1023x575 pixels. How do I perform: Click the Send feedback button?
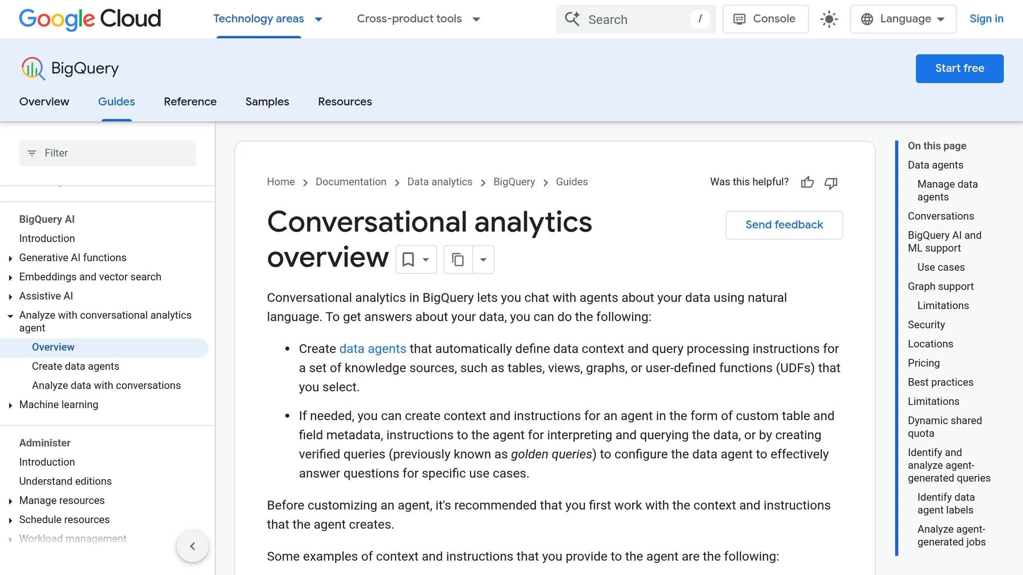point(784,225)
